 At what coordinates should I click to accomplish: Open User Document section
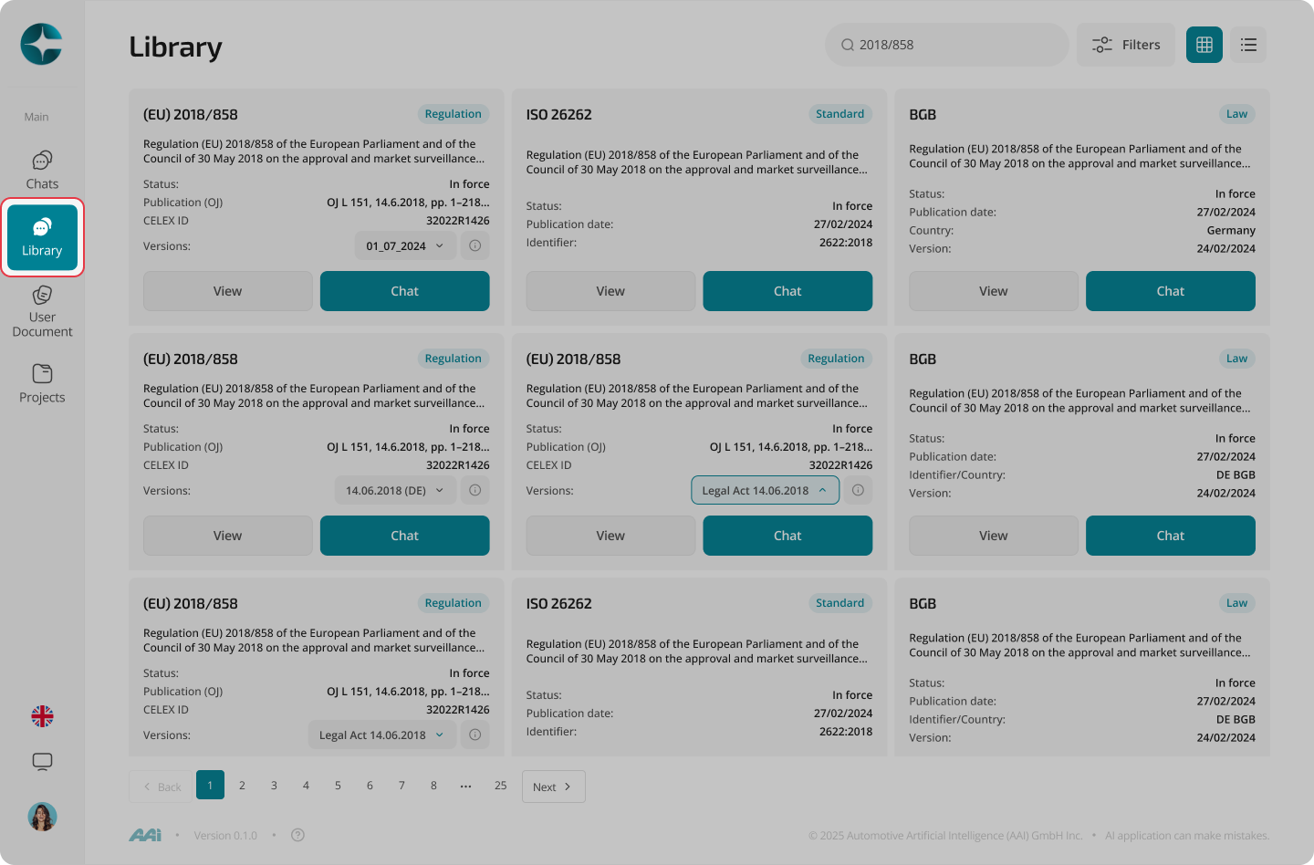(x=42, y=311)
